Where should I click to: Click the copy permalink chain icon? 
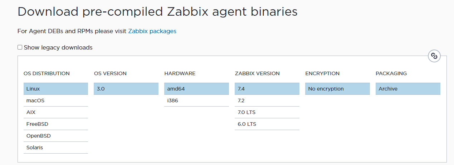coord(434,56)
